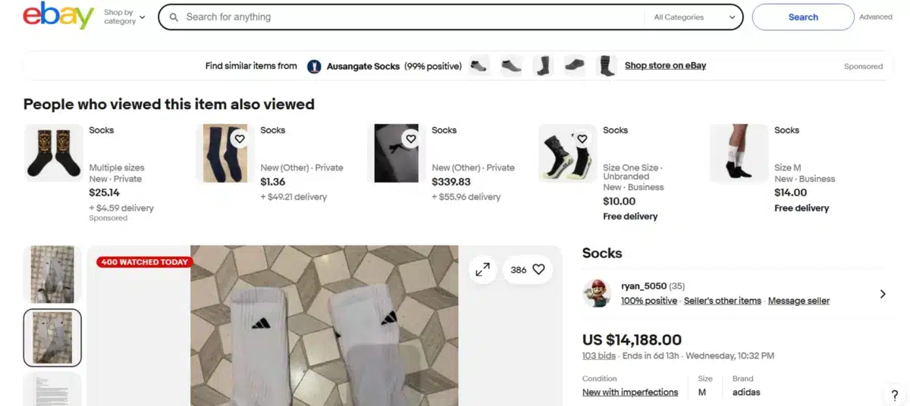Select the second highlighted gallery thumbnail

[52, 337]
